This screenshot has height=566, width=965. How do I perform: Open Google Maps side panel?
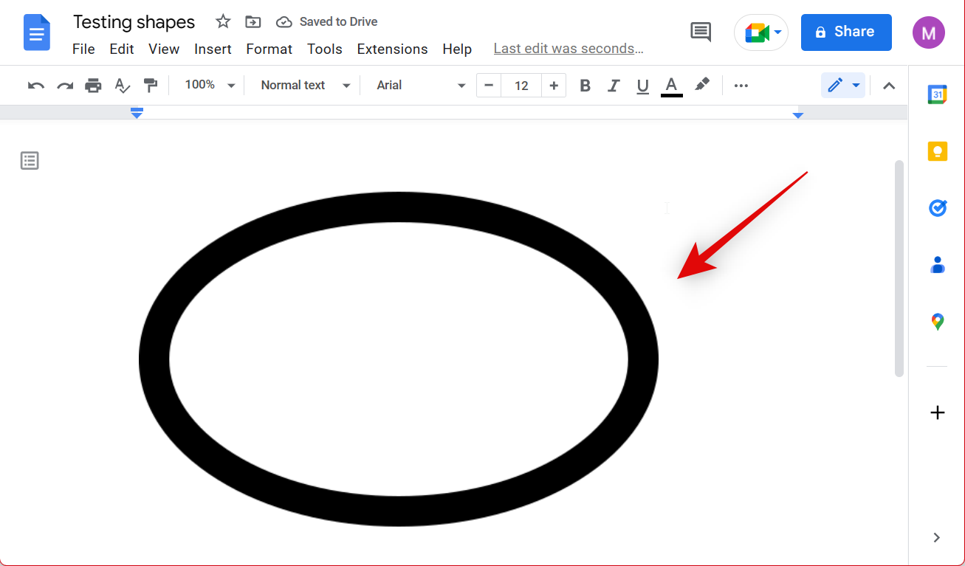point(937,322)
